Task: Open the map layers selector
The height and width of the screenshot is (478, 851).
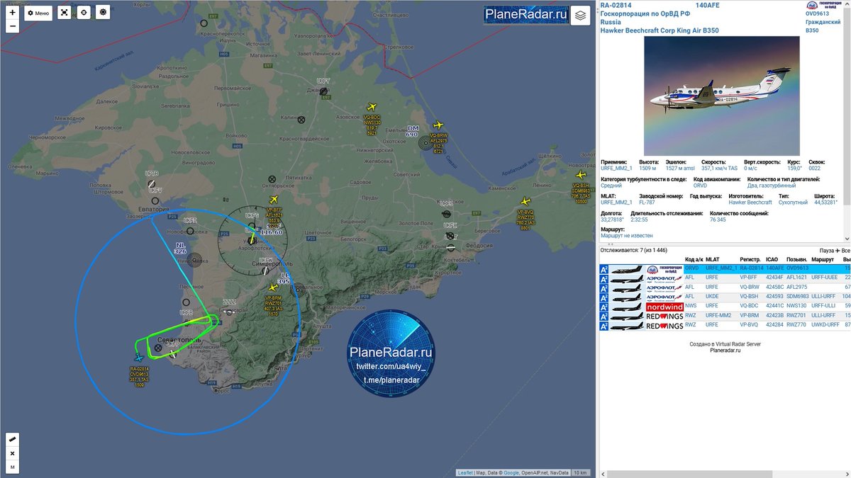Action: (580, 15)
